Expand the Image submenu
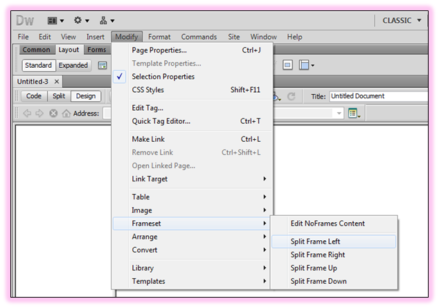Viewport: 439px width, 308px height. 192,210
